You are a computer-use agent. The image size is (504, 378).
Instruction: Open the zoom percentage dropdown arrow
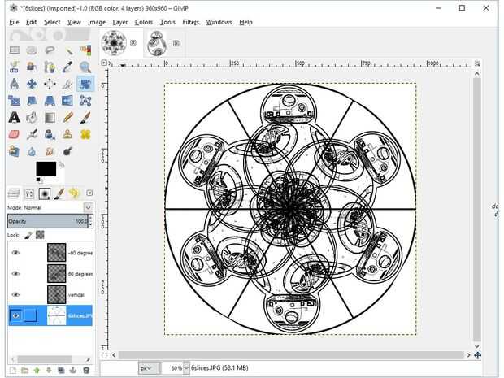click(186, 368)
